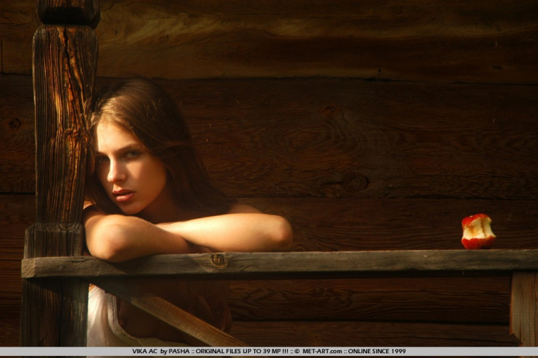Click the knot on the railing board
Screen dimensions: 538x358
[218, 260]
